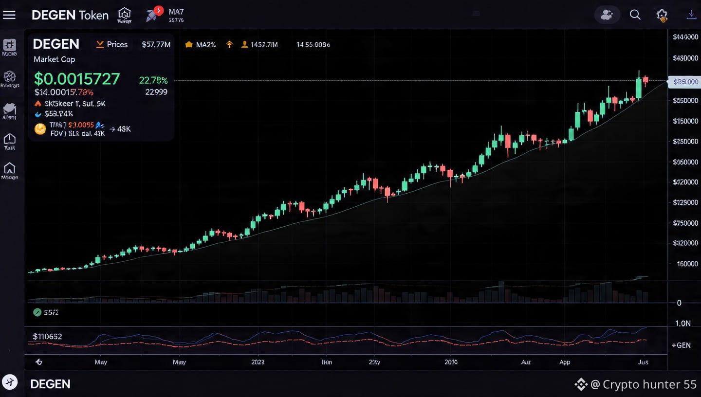Click the $57.77M value beside Prices

pos(156,45)
